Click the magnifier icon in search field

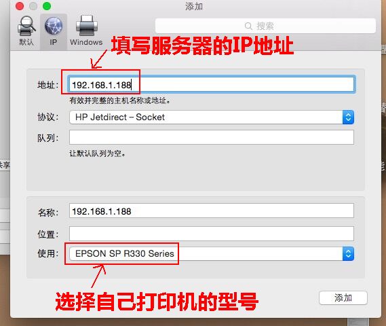point(248,26)
